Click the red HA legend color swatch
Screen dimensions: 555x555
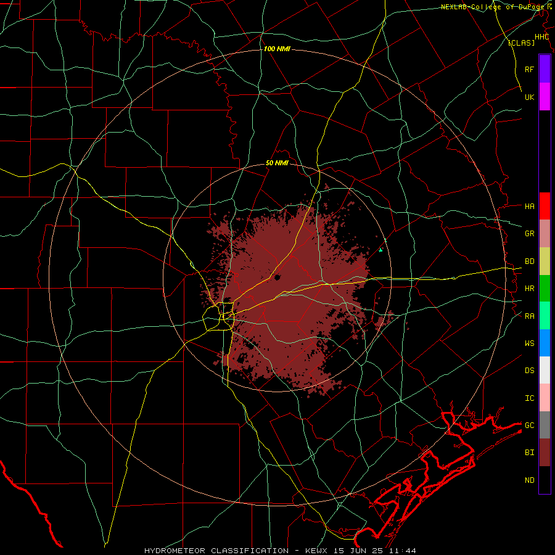tap(545, 206)
